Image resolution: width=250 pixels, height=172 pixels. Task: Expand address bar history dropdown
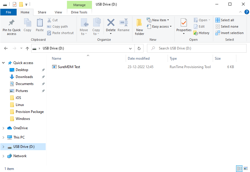(x=130, y=49)
